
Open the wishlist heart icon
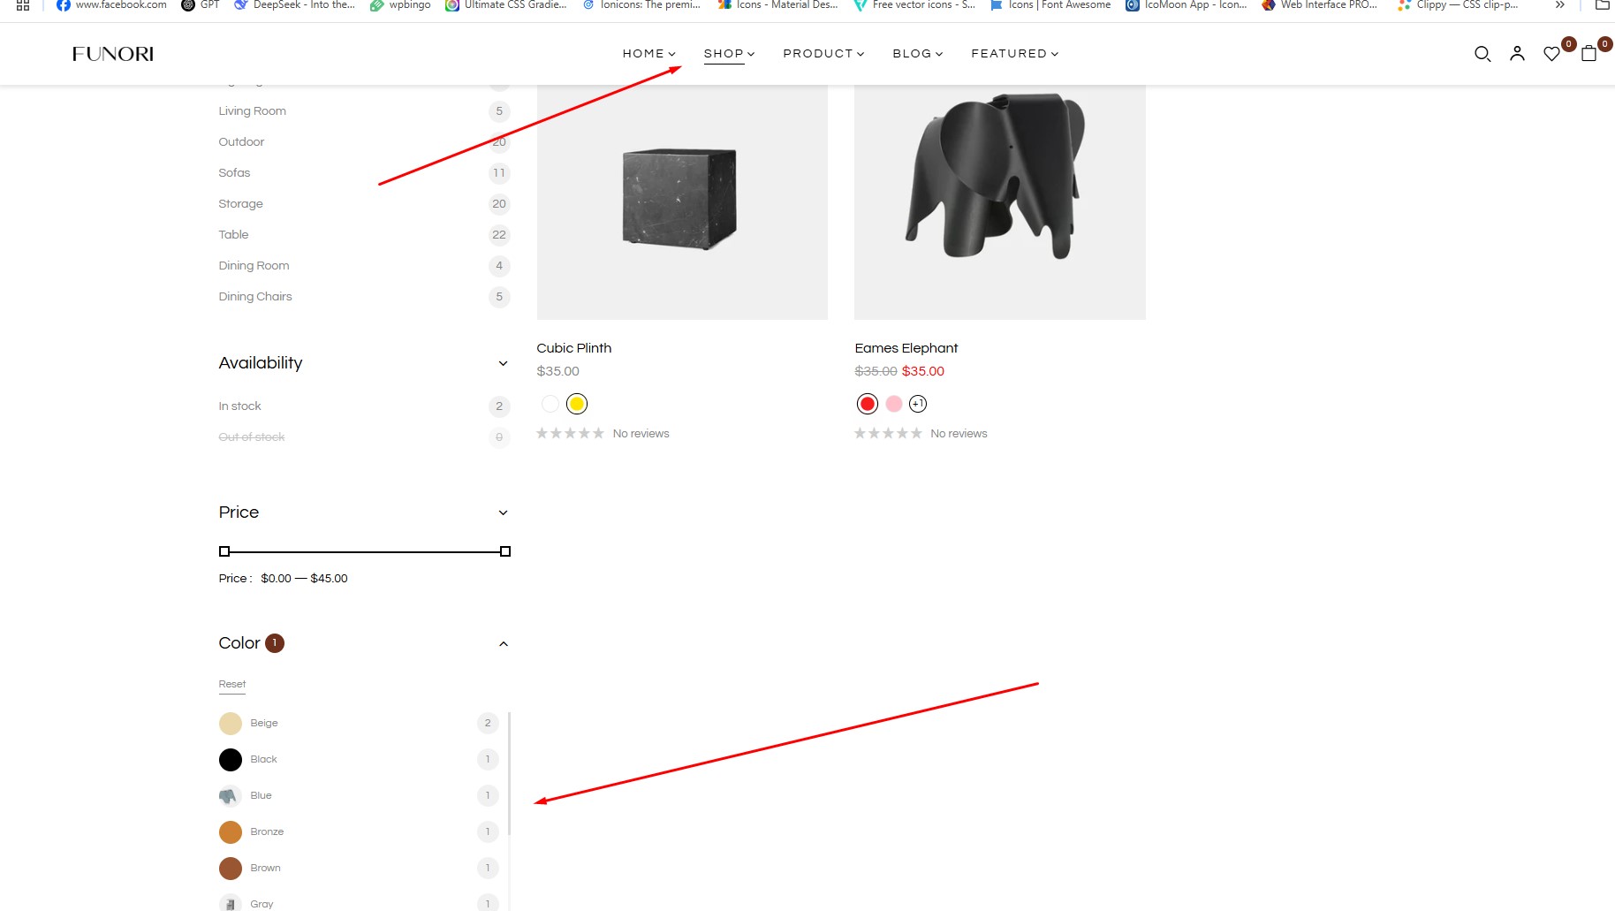(1551, 54)
